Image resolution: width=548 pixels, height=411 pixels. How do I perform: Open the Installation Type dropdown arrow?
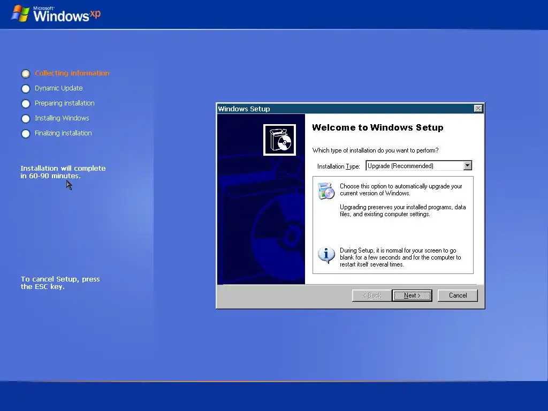467,165
